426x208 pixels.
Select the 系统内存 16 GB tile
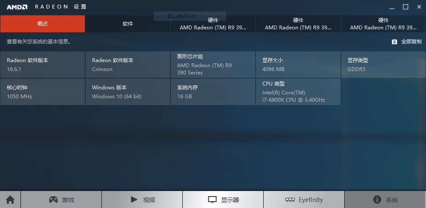213,91
